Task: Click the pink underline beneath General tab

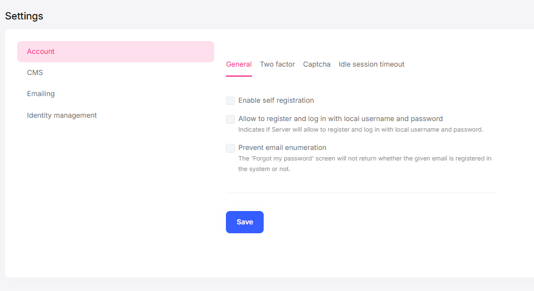Action: 239,76
